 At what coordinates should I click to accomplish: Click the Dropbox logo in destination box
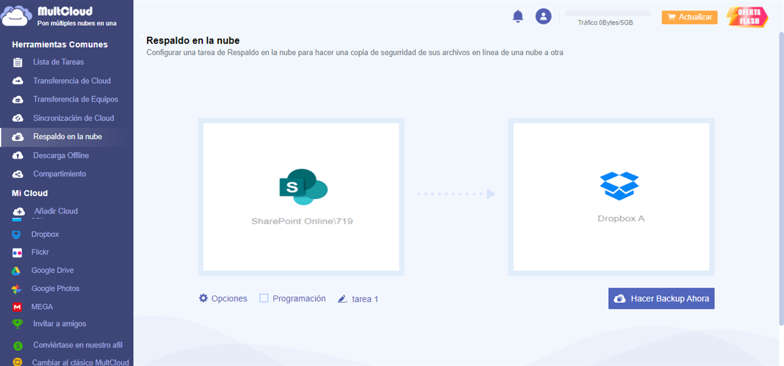pos(619,186)
